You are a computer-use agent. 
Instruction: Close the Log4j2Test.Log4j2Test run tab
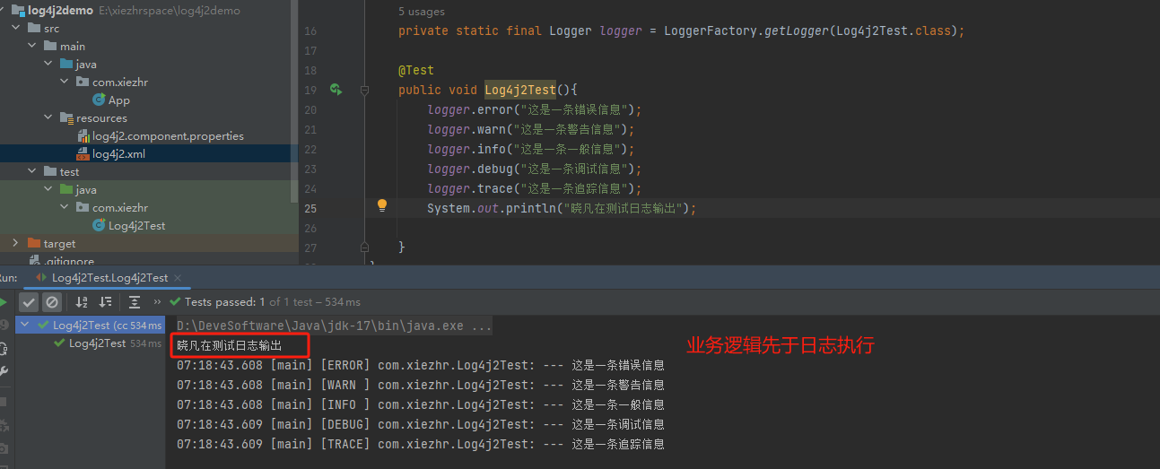click(x=178, y=278)
